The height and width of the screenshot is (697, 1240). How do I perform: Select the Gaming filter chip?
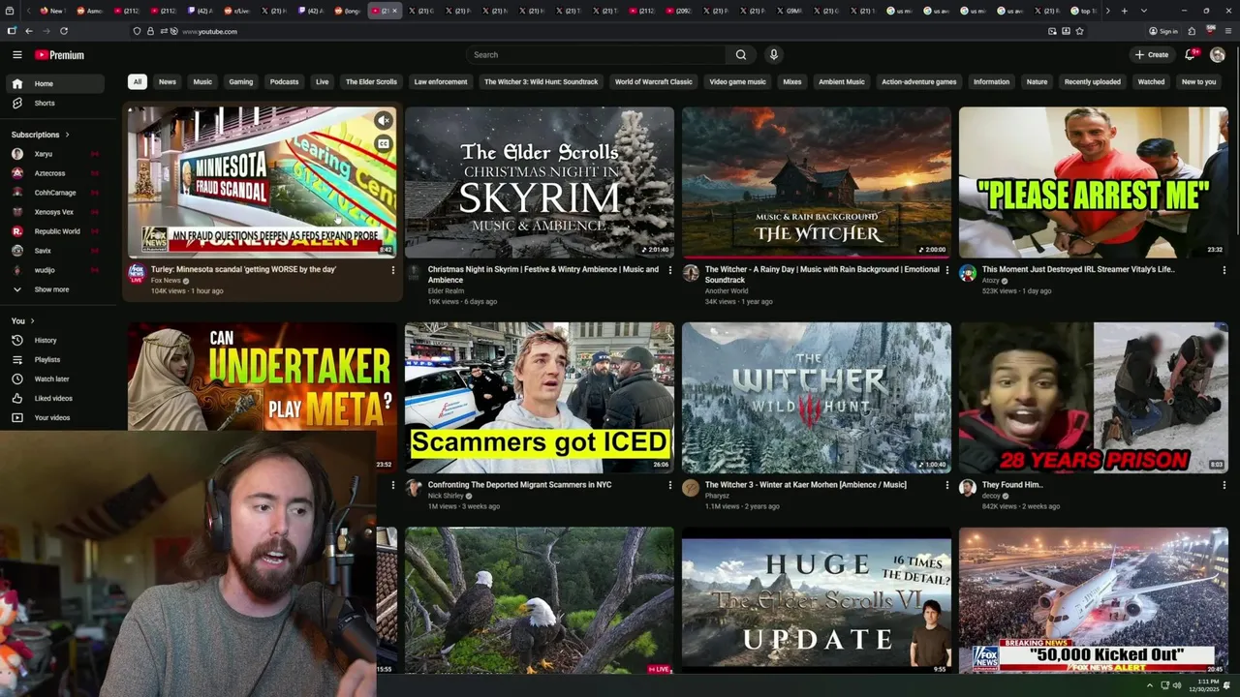click(241, 82)
